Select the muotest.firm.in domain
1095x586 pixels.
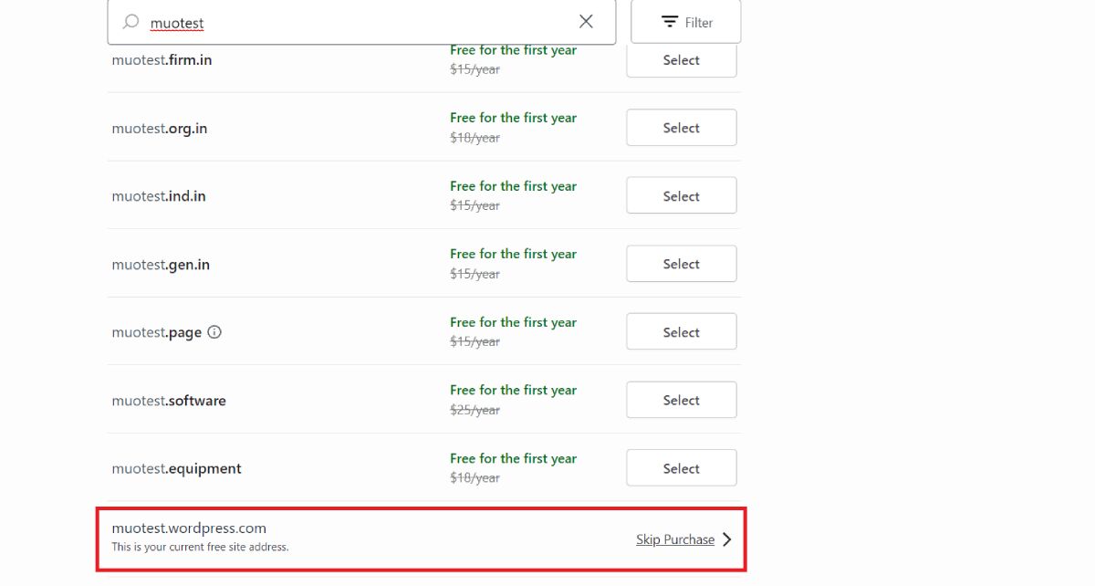[681, 60]
